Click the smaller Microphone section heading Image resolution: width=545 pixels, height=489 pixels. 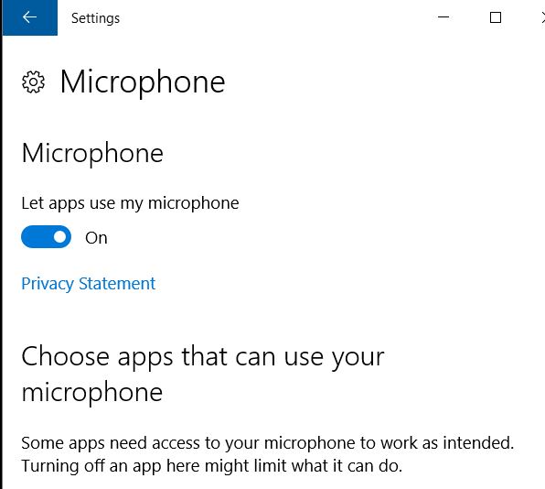[92, 153]
